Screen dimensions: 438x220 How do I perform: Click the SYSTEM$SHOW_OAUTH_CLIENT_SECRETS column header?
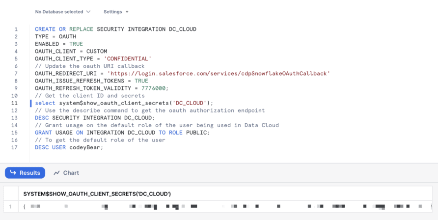tap(97, 194)
